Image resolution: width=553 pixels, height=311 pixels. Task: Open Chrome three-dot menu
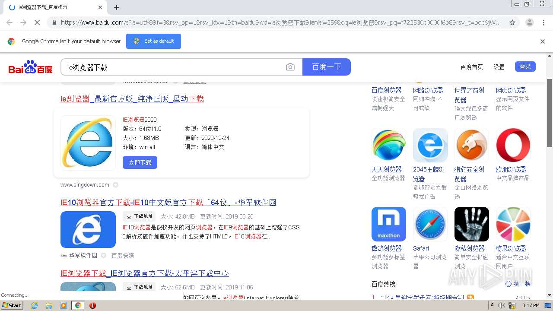(x=543, y=22)
